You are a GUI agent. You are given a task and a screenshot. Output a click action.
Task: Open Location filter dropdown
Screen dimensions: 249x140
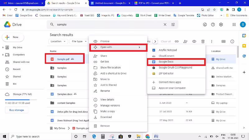click(x=58, y=41)
